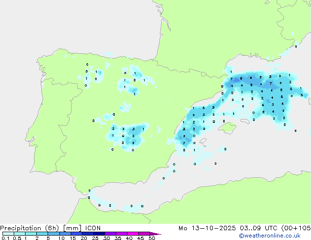Pick the 1–2 mm legend color box
This screenshot has height=240, width=311.
point(31,234)
